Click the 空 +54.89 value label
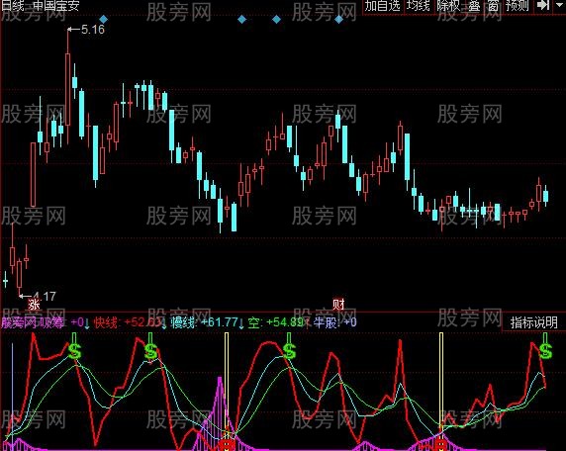Image resolution: width=566 pixels, height=451 pixels. [x=276, y=322]
